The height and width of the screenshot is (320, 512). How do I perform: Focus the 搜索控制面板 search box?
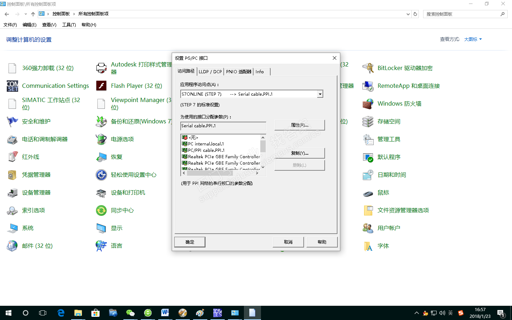click(x=465, y=14)
